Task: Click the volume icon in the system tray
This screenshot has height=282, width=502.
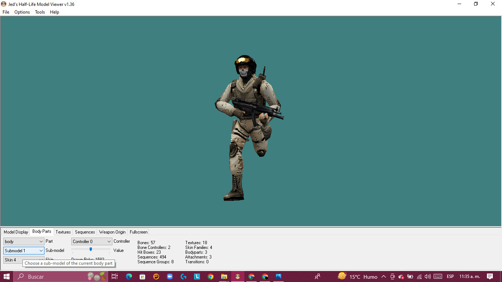Action: click(x=427, y=276)
